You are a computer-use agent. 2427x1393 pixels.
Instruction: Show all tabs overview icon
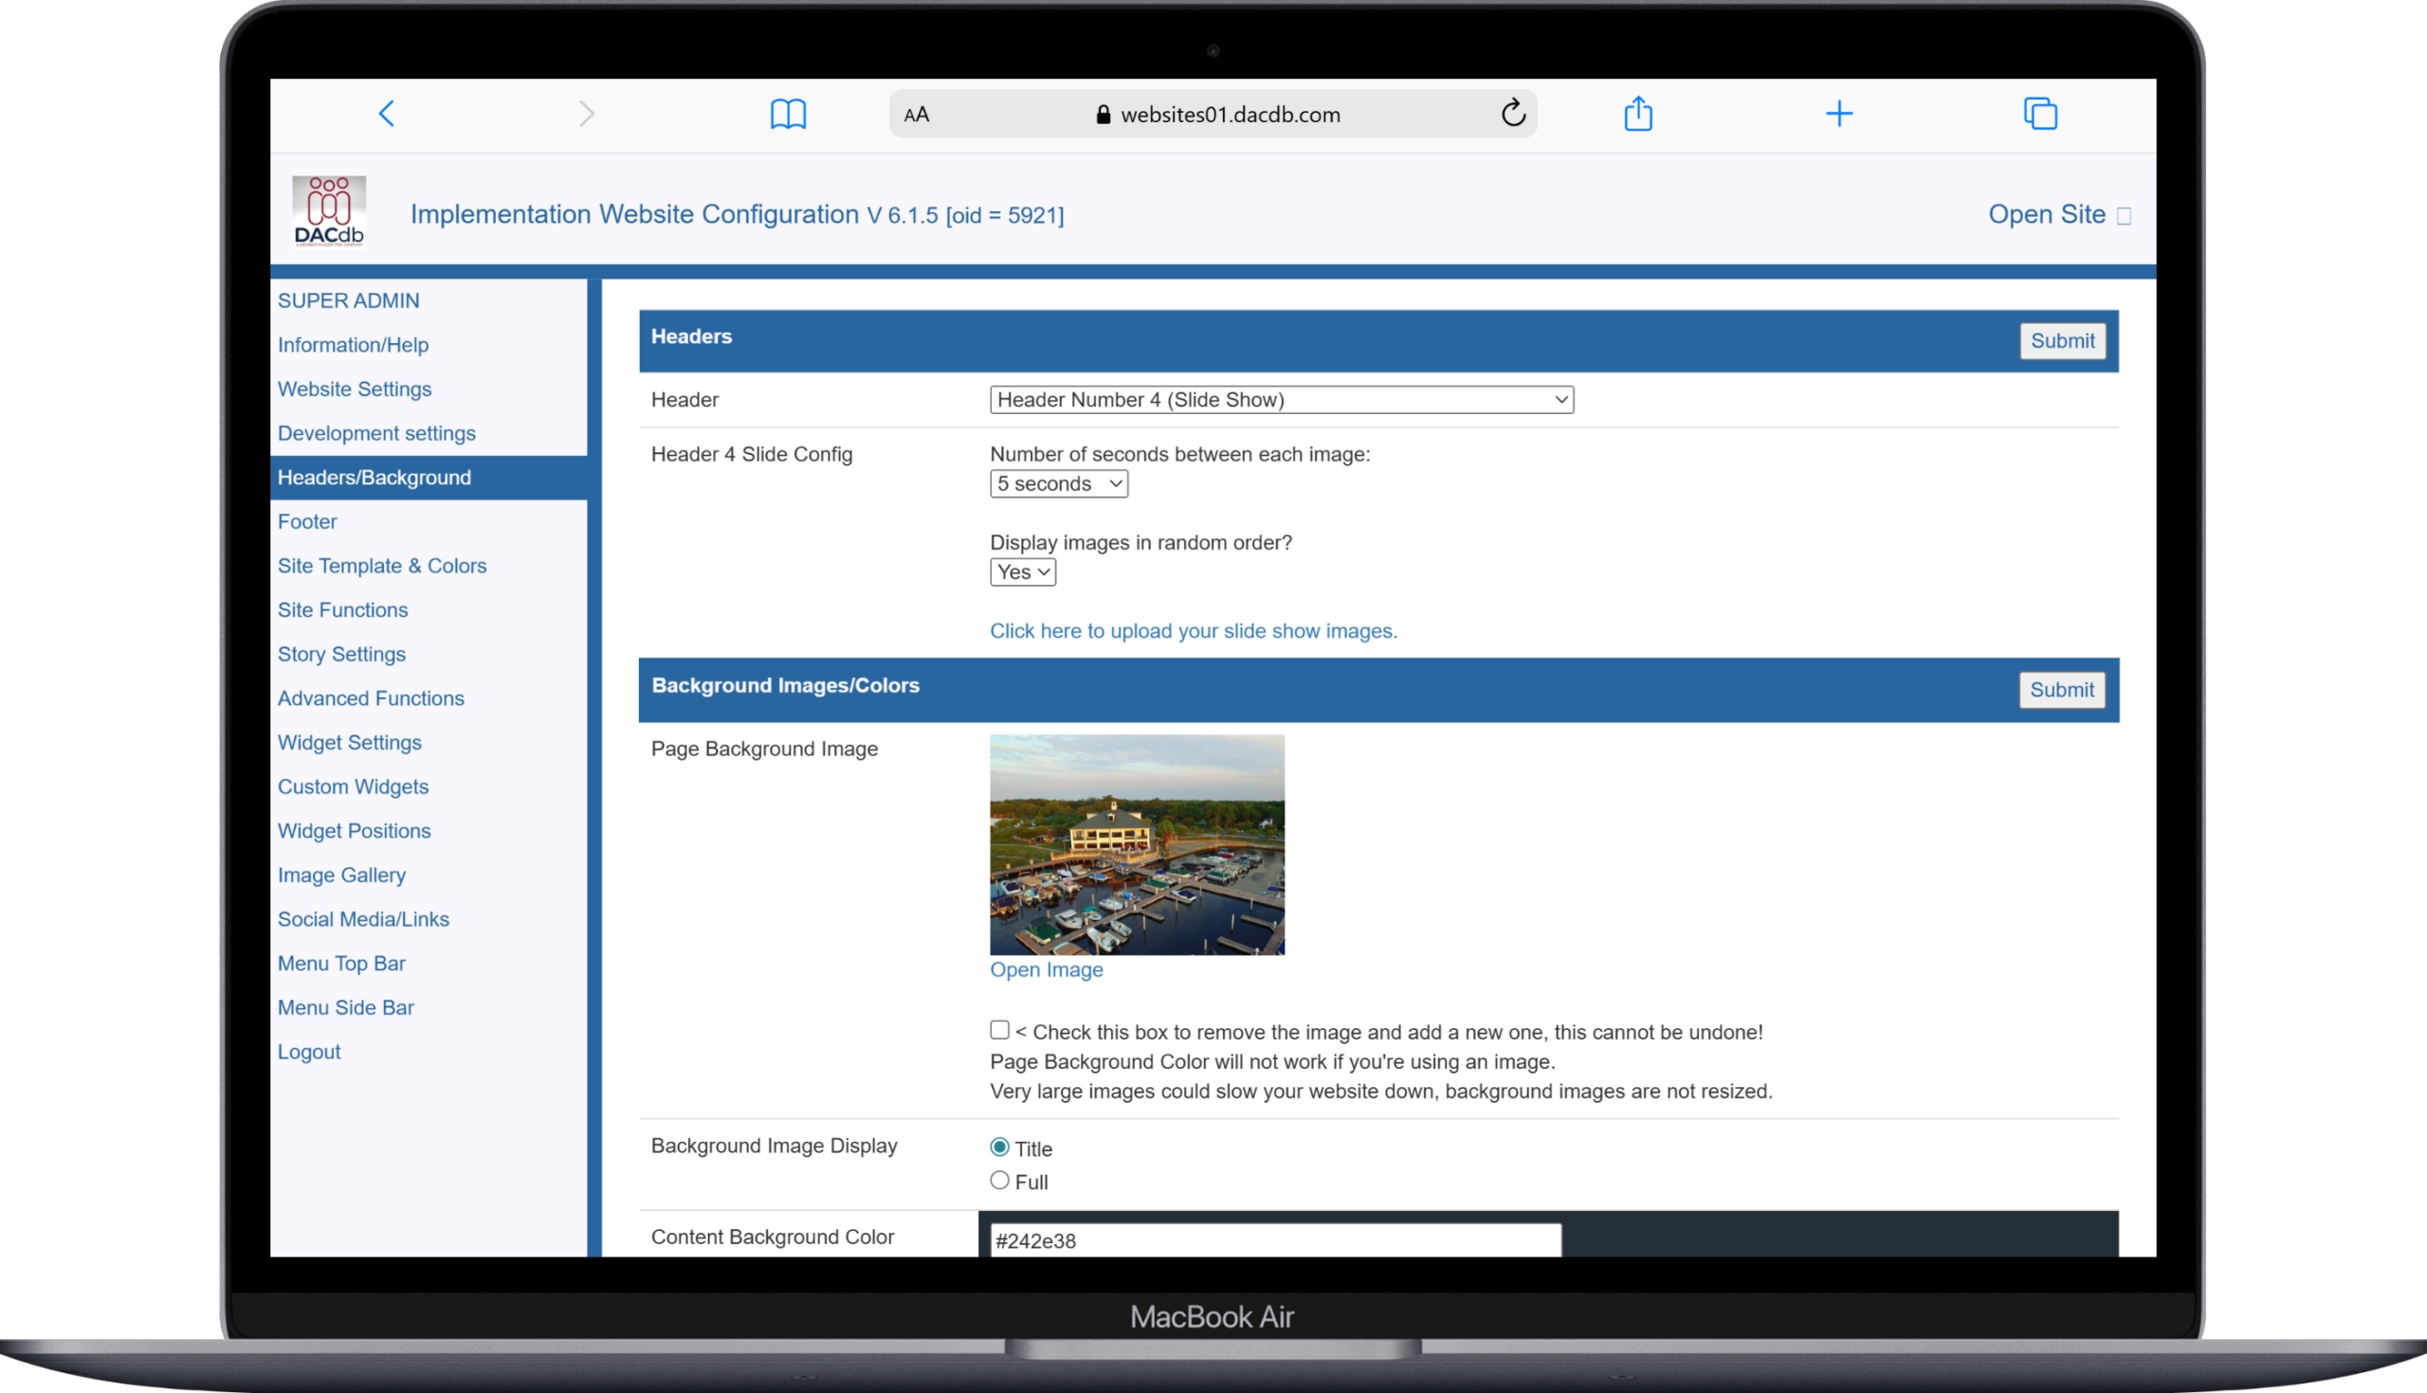(x=2039, y=113)
